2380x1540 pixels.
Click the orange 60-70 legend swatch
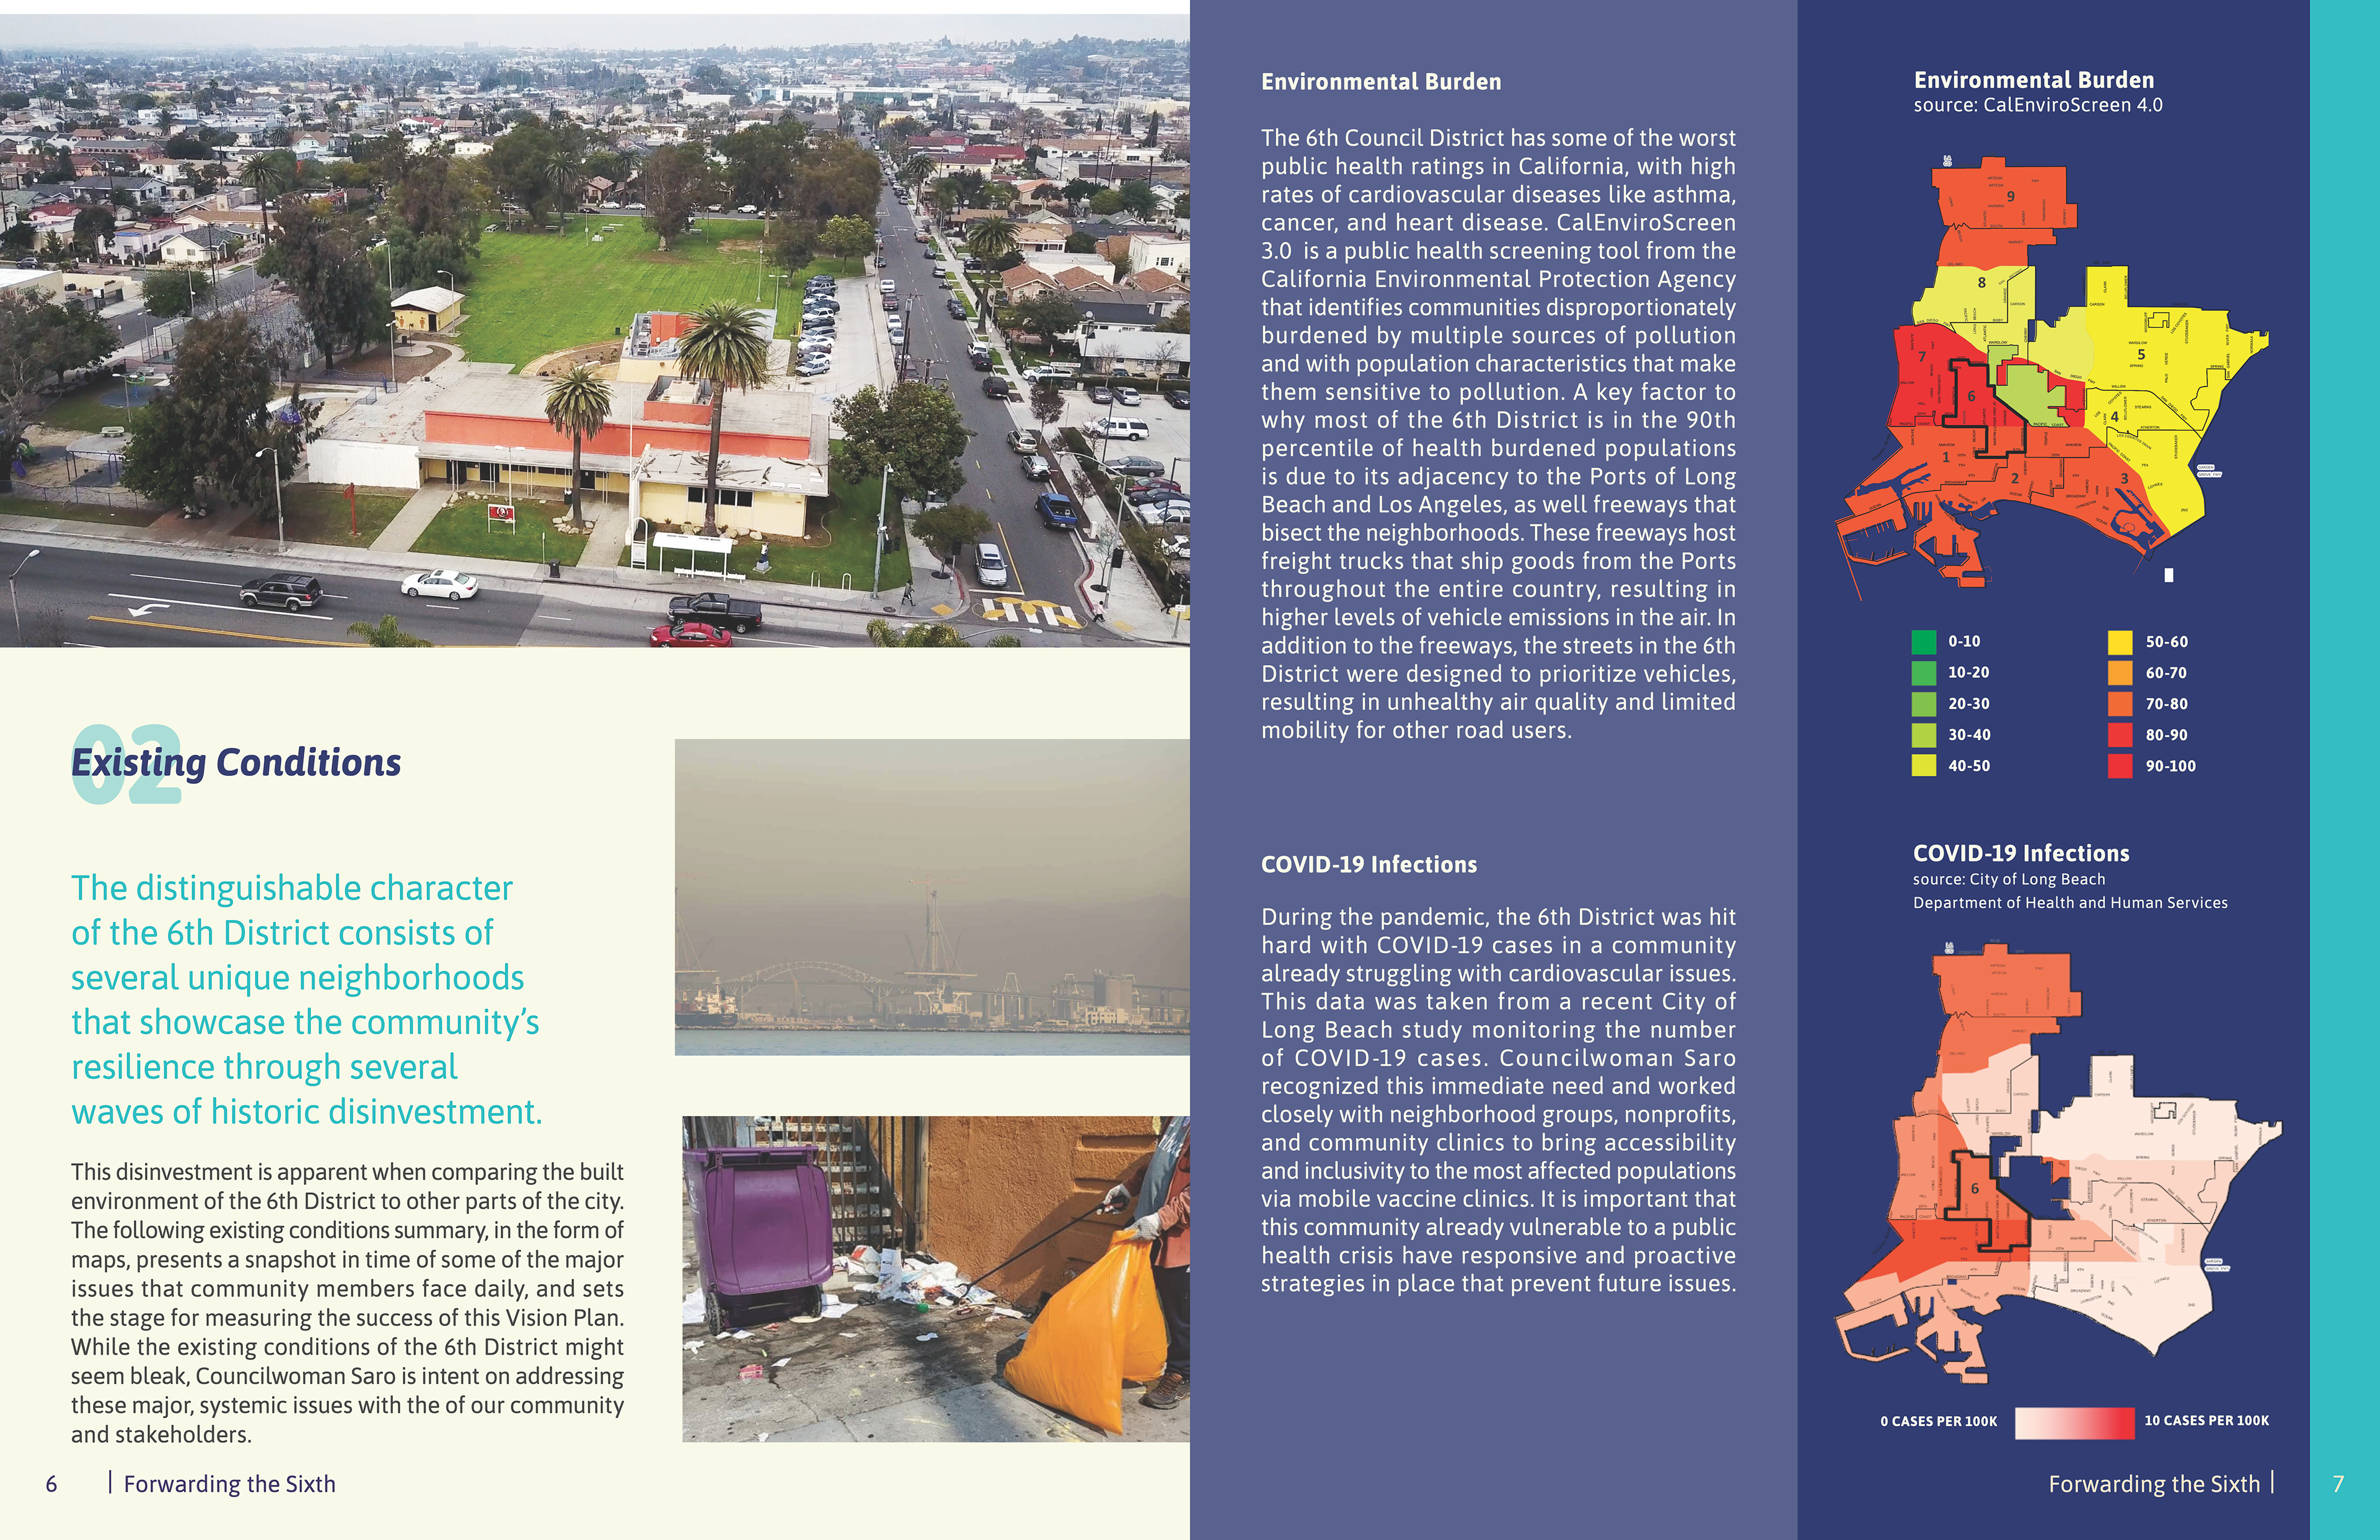click(2120, 673)
